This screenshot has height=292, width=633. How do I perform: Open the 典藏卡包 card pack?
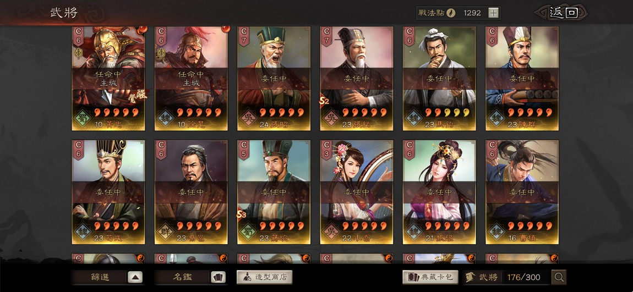430,277
